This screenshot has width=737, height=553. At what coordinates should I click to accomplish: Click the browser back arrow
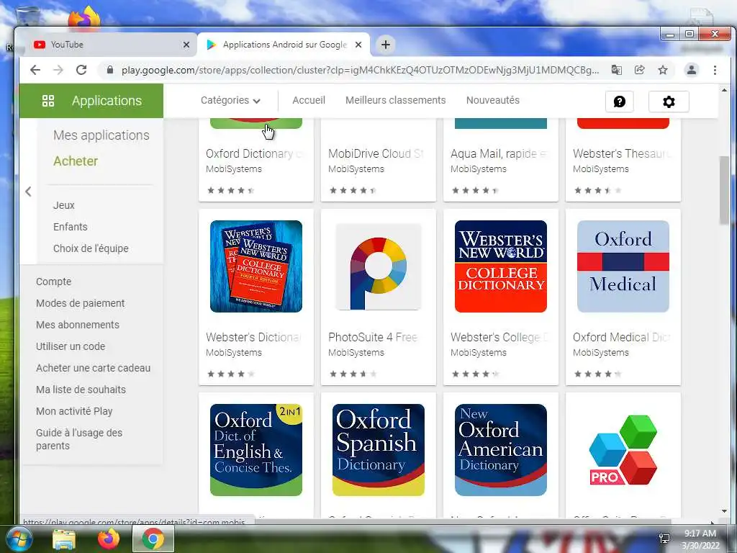click(x=35, y=70)
